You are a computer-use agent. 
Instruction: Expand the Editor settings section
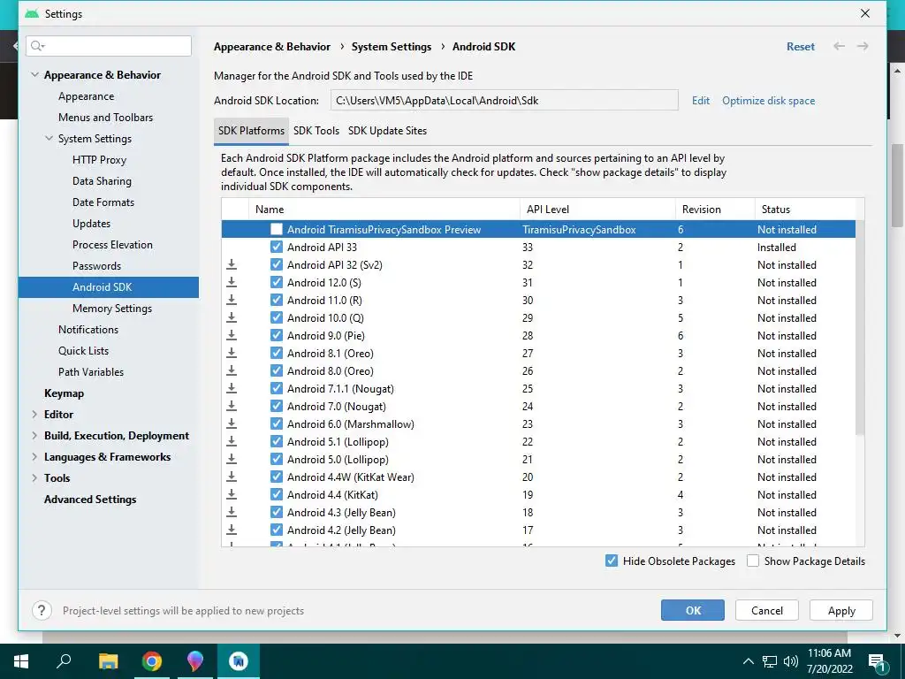pyautogui.click(x=34, y=415)
